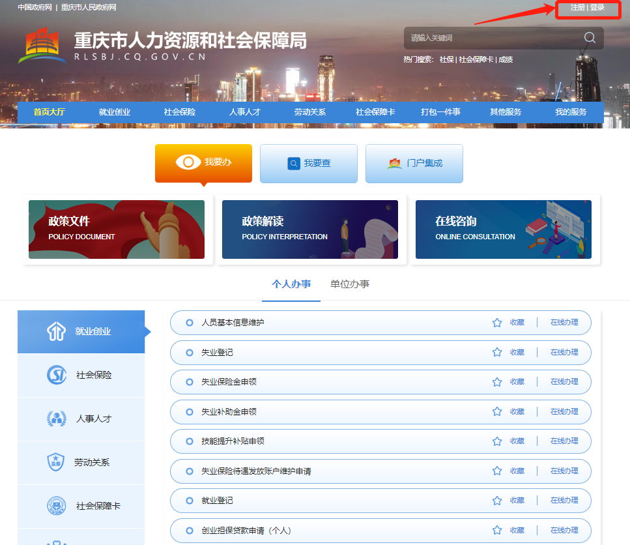Image resolution: width=630 pixels, height=545 pixels.
Task: Click the hot search keyword 社会保障卡
Action: (476, 59)
